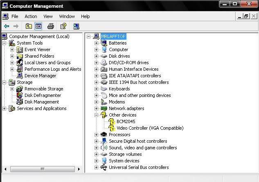The image size is (259, 182).
Task: Click the left scroll arrow in tree pane
Action: pos(5,169)
